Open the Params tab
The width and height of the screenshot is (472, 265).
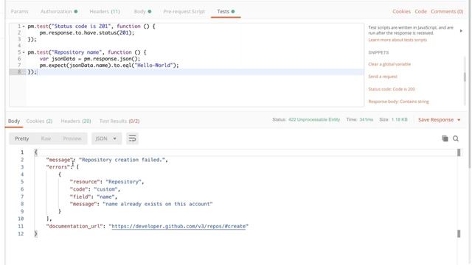[20, 12]
